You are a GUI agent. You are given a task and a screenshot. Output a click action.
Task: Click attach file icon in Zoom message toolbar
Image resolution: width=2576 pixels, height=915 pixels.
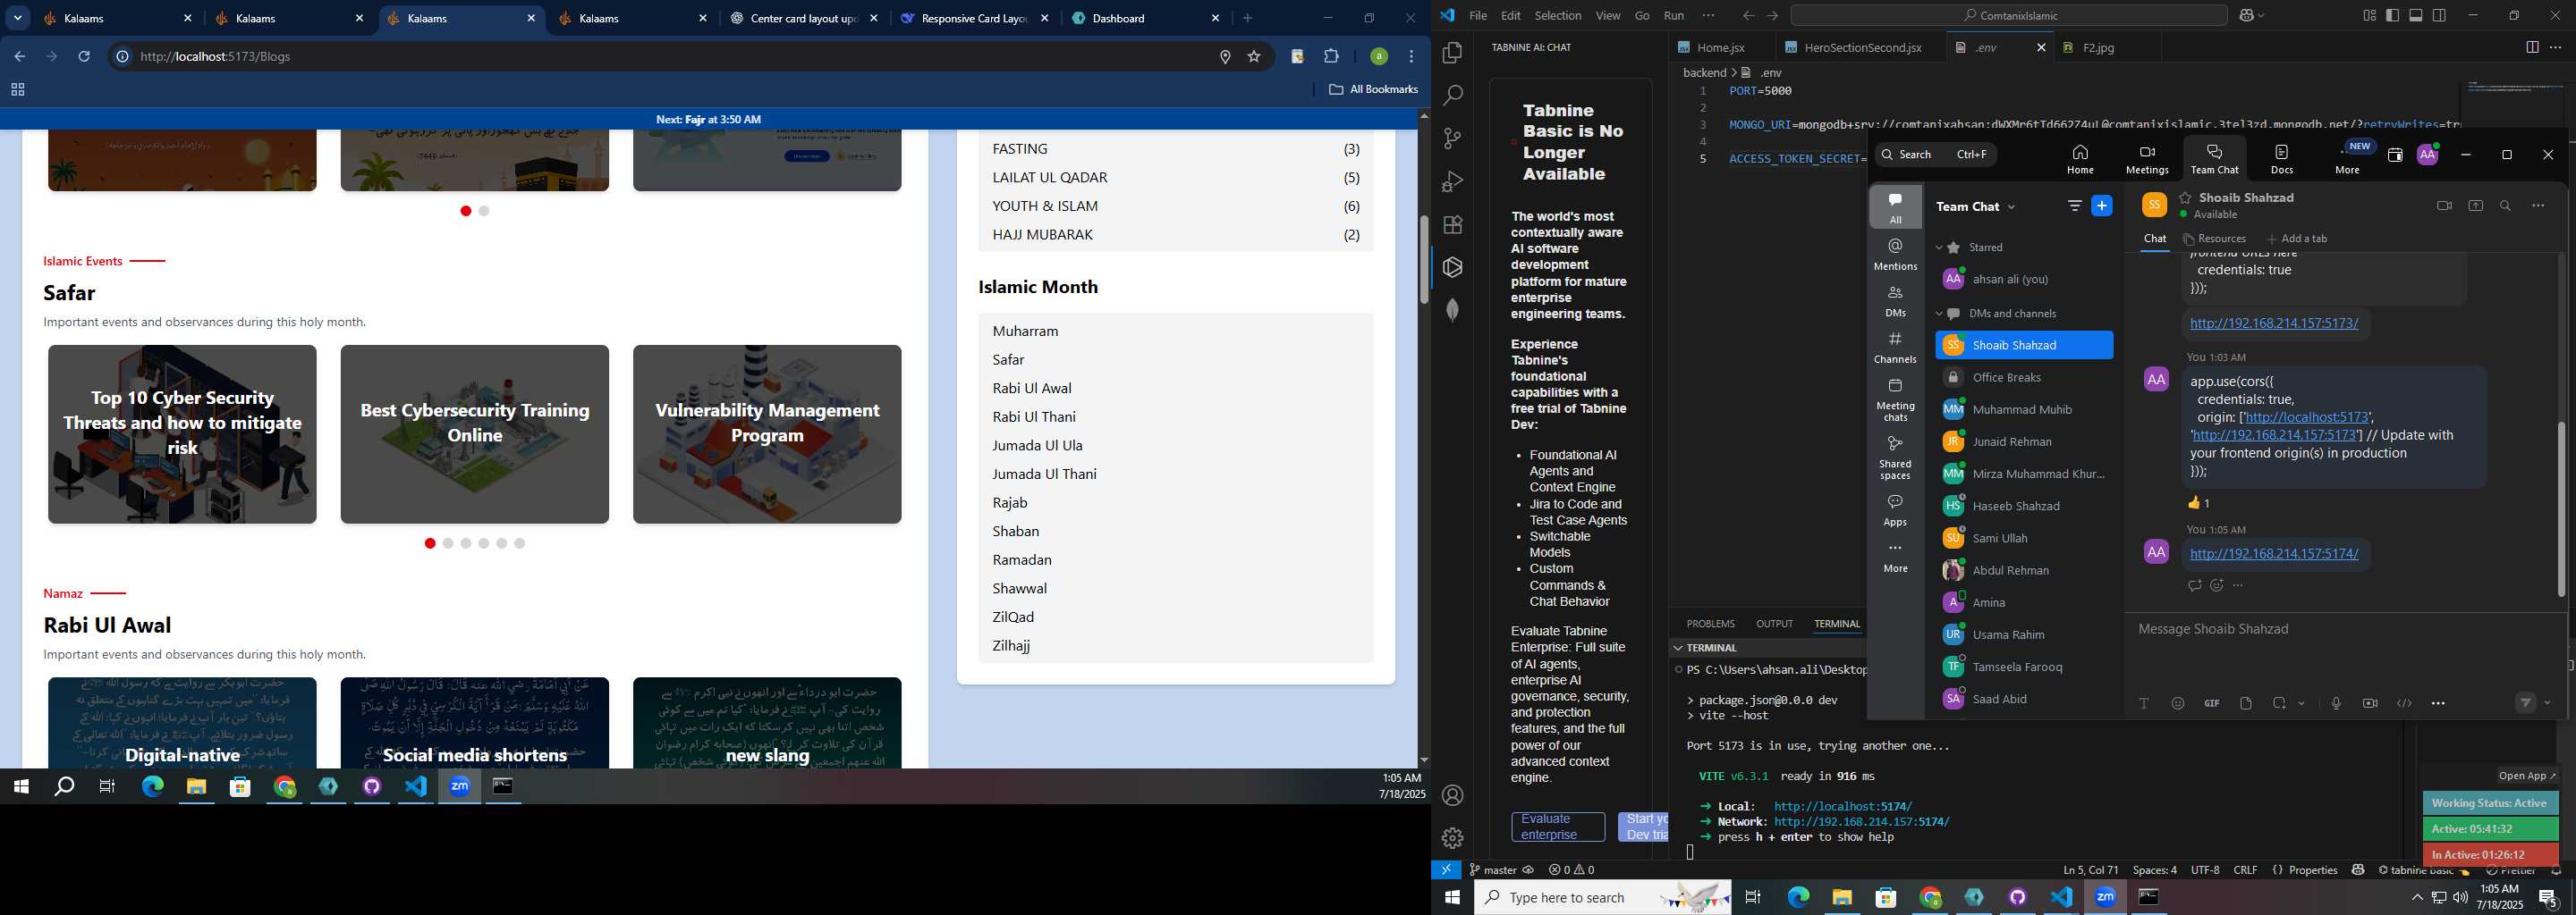(x=2246, y=703)
